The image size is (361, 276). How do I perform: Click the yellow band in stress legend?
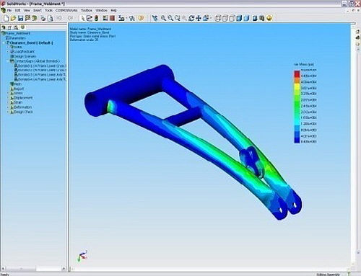tap(297, 86)
